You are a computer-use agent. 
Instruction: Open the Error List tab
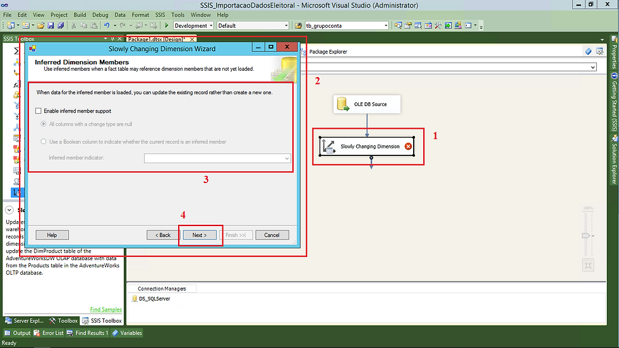49,333
